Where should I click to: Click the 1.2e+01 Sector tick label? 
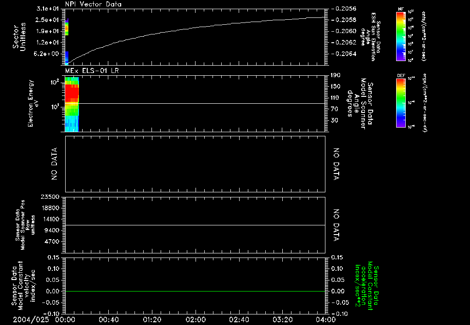click(48, 43)
